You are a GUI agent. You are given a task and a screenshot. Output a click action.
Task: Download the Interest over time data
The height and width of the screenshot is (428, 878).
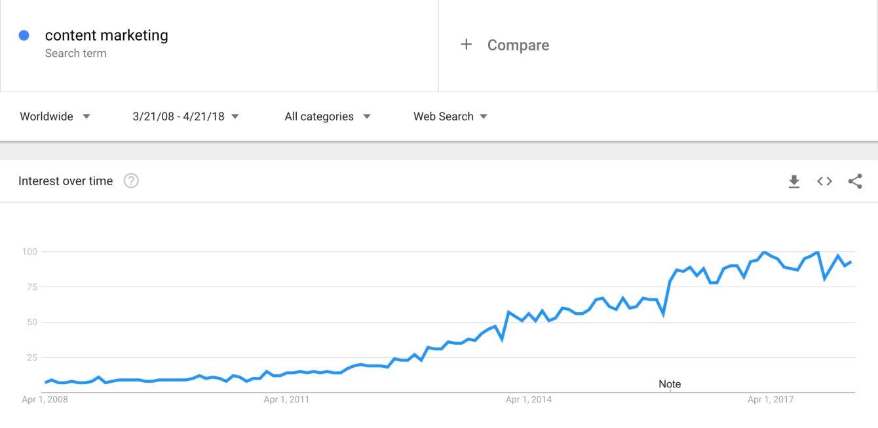[794, 181]
